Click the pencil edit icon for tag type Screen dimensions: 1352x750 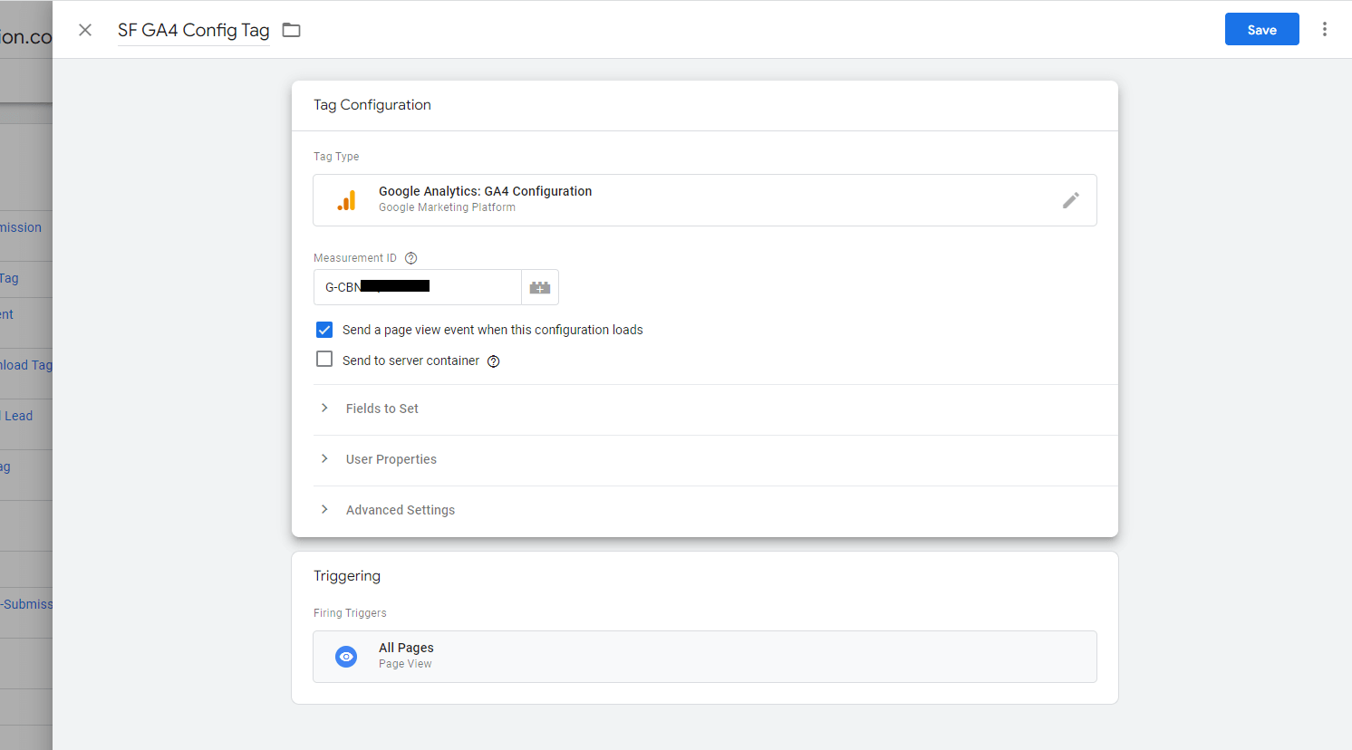pyautogui.click(x=1070, y=200)
